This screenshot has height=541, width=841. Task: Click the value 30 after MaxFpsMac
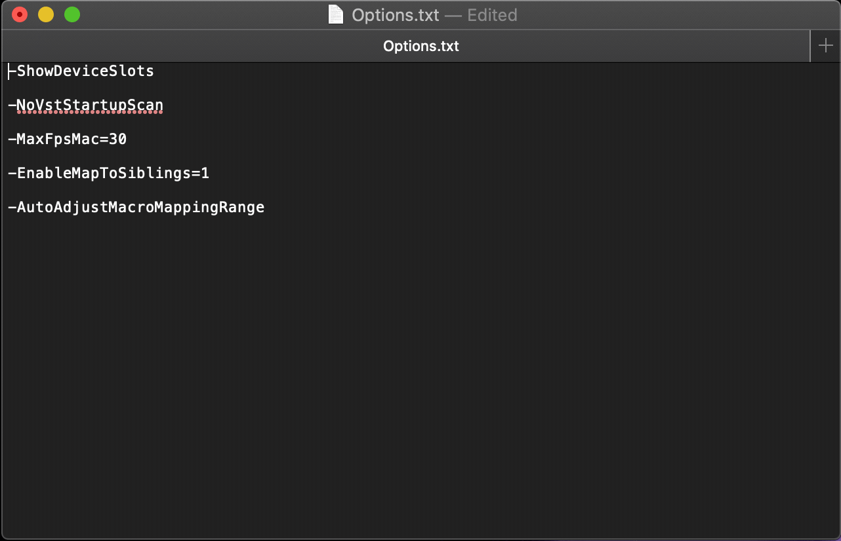coord(118,140)
